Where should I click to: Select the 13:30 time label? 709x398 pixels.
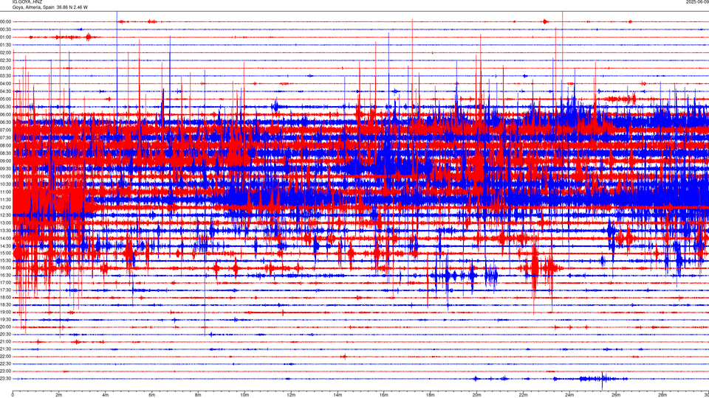click(x=5, y=231)
